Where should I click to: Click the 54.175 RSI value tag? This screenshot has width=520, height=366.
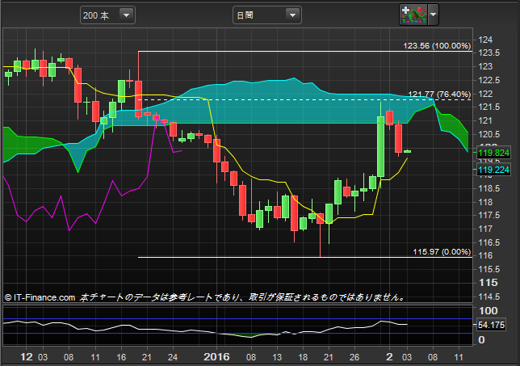point(491,325)
